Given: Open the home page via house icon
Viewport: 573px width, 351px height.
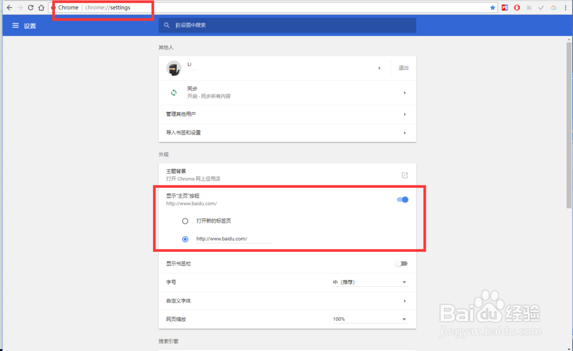Looking at the screenshot, I should click(x=41, y=7).
